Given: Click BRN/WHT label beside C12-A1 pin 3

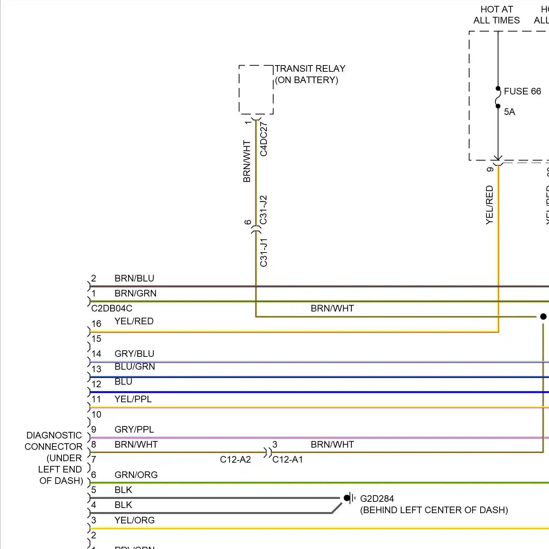Looking at the screenshot, I should click(x=332, y=445).
